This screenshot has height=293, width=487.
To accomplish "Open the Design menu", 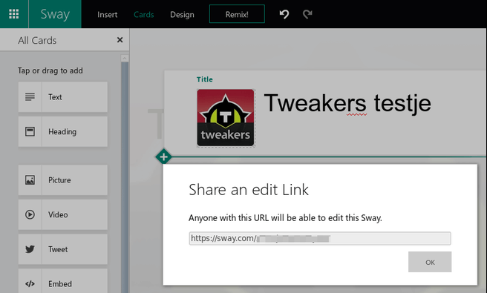I will pyautogui.click(x=182, y=15).
